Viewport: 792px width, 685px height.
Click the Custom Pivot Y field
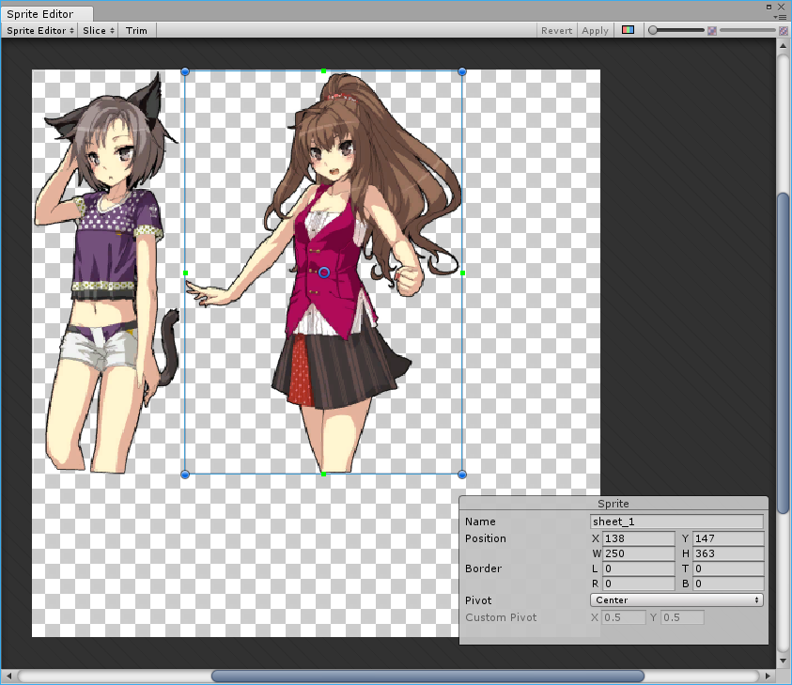(x=682, y=617)
